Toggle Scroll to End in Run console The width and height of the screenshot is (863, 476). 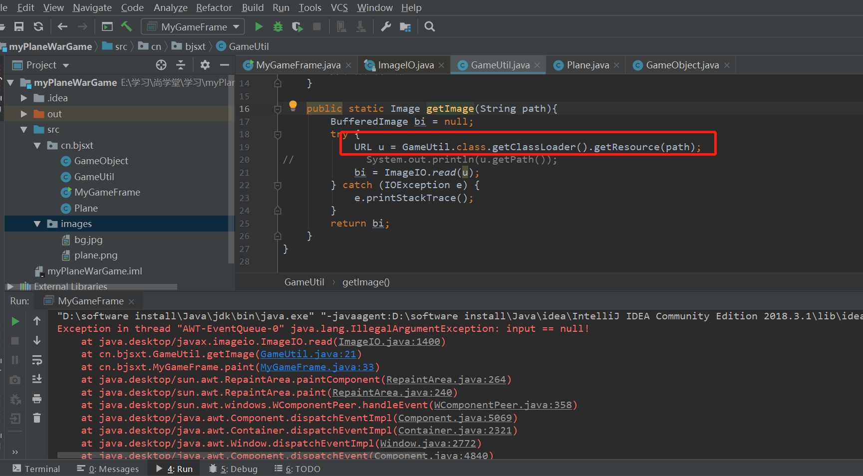click(x=37, y=379)
